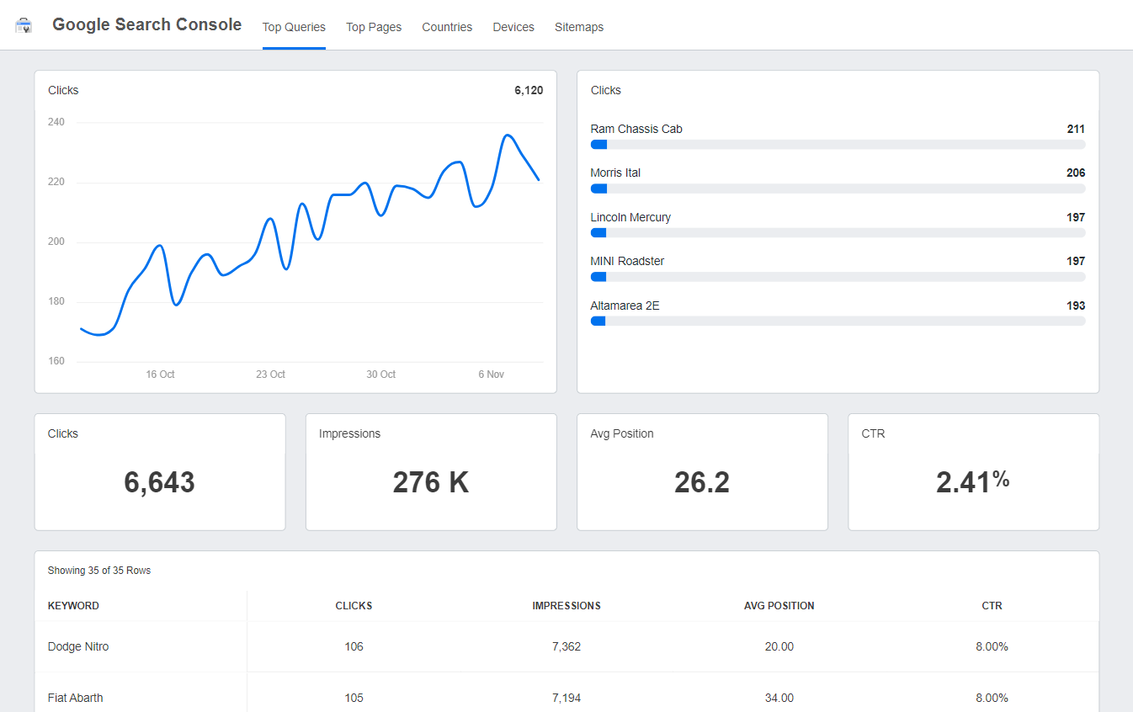Select the Devices tab
Image resolution: width=1133 pixels, height=712 pixels.
[513, 27]
